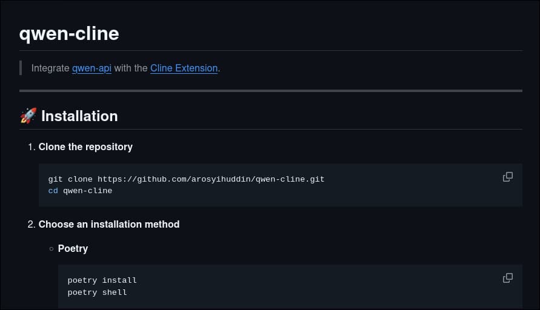Click 'qwen-cline' after cd in code block
Image resolution: width=540 pixels, height=310 pixels.
[87, 191]
